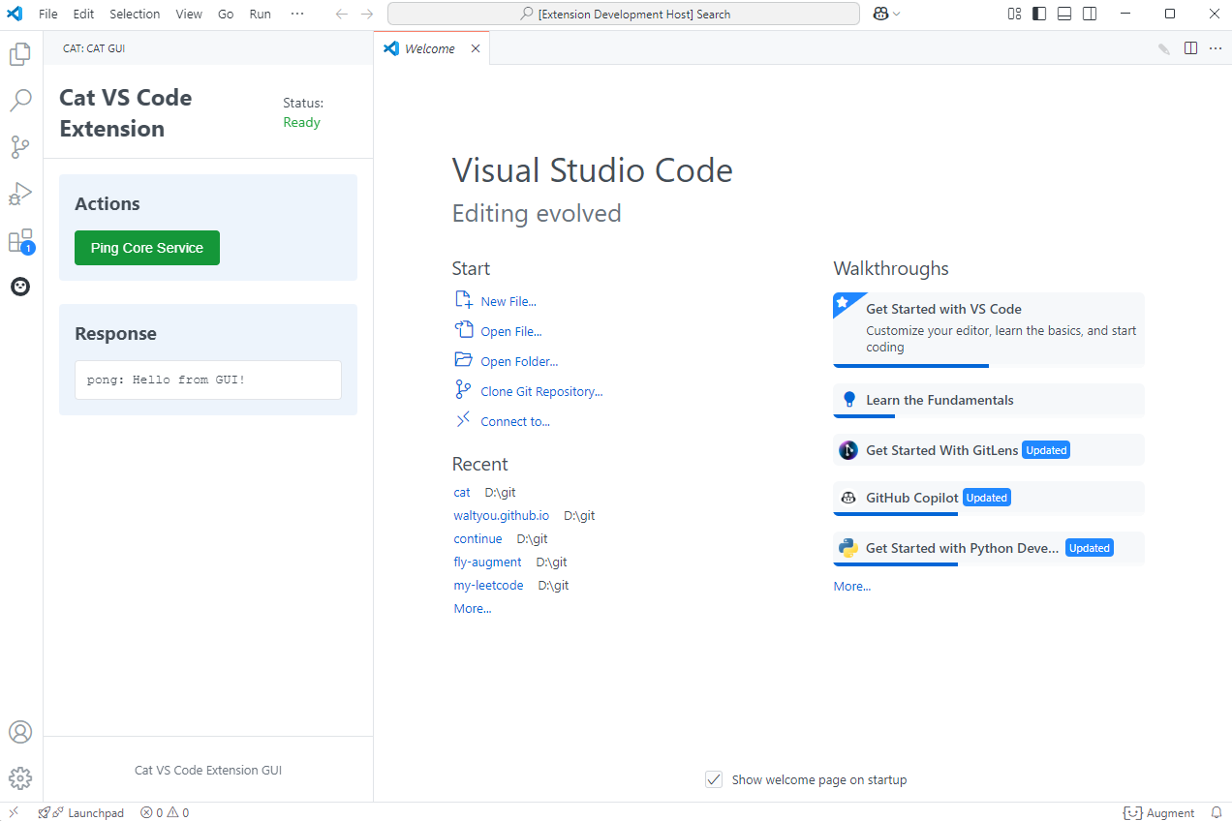Click the VS Code logo in title bar

15,14
